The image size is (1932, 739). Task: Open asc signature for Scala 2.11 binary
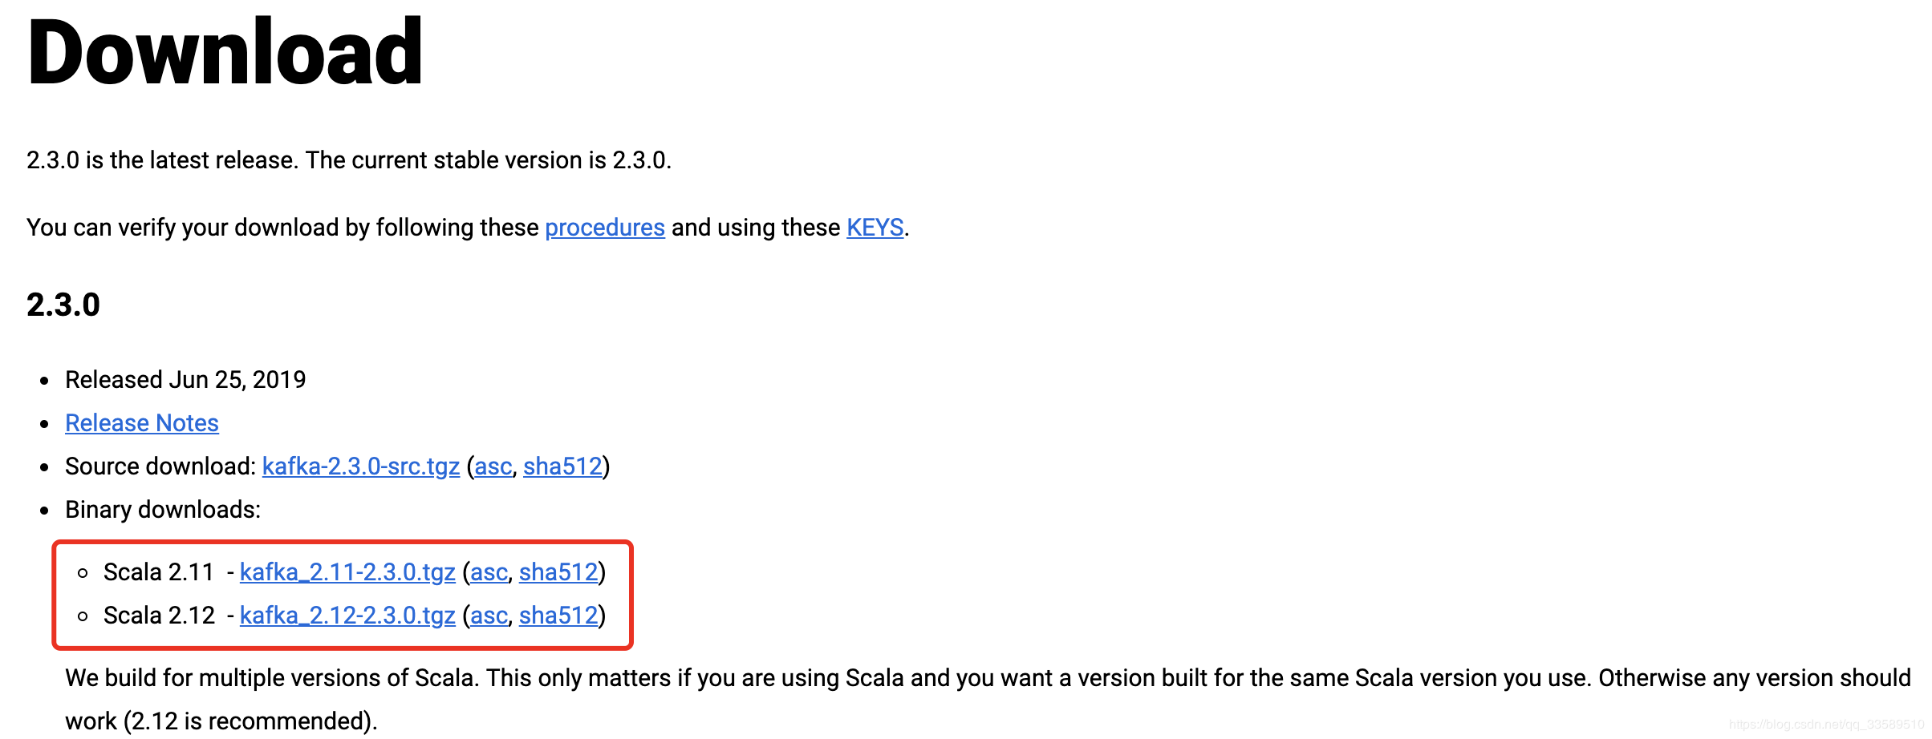click(x=489, y=572)
